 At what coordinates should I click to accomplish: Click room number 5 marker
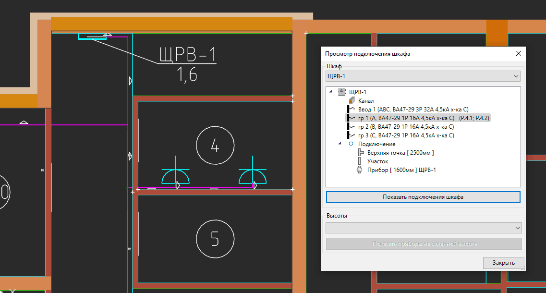point(215,239)
